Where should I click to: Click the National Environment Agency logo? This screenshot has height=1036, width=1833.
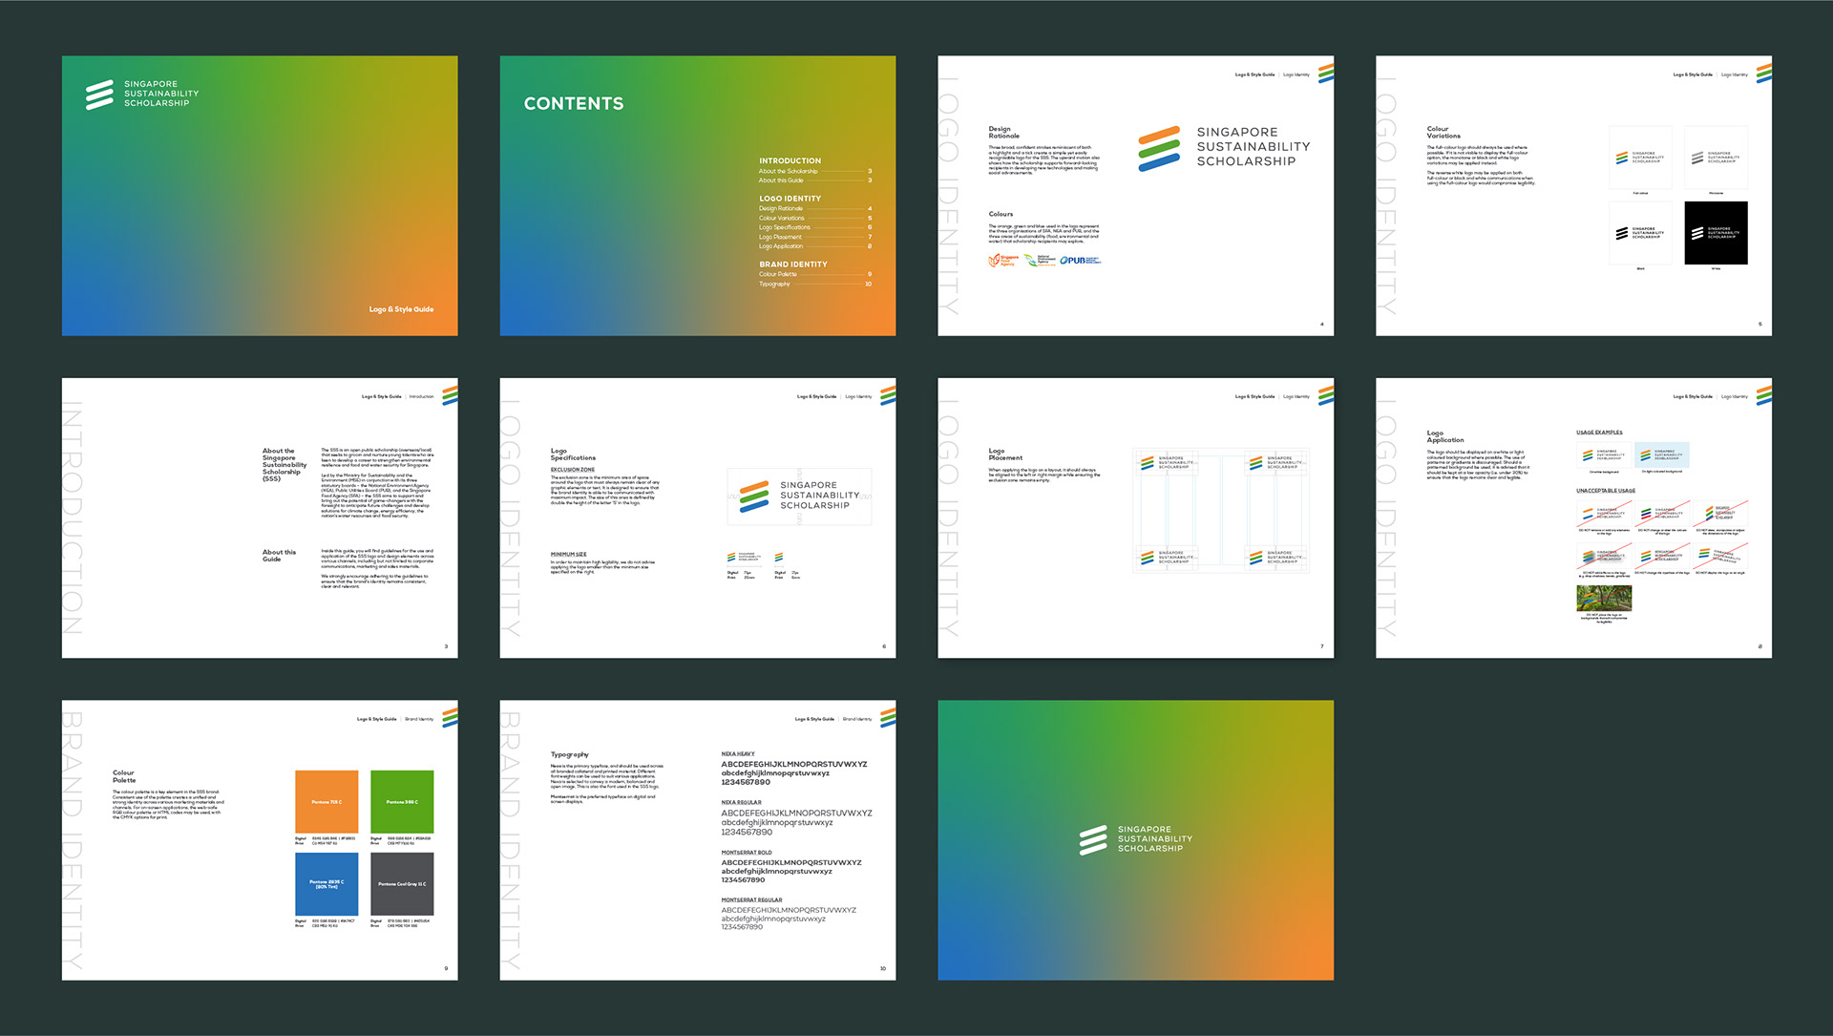coord(1039,260)
